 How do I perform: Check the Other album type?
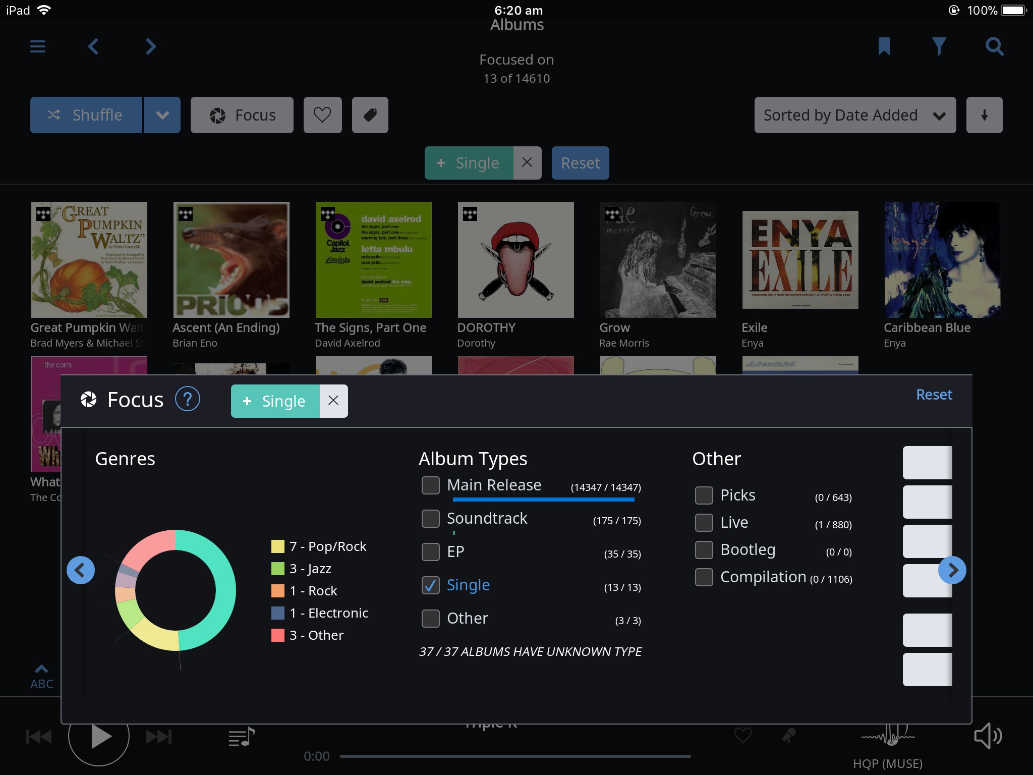[x=431, y=619]
